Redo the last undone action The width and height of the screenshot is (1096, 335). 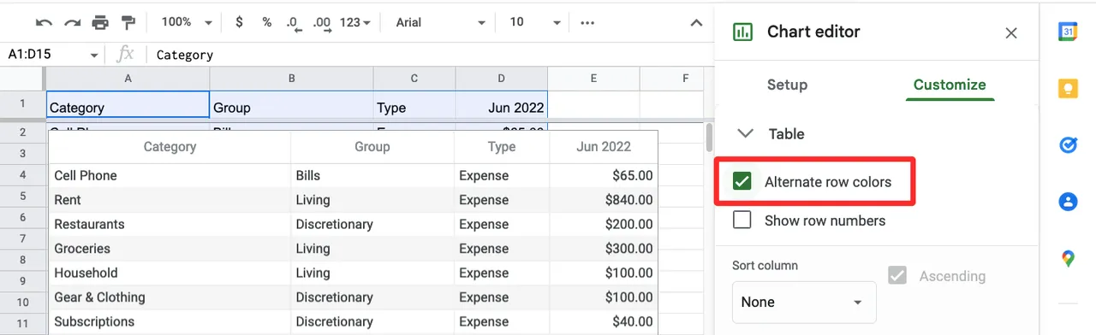tap(73, 22)
